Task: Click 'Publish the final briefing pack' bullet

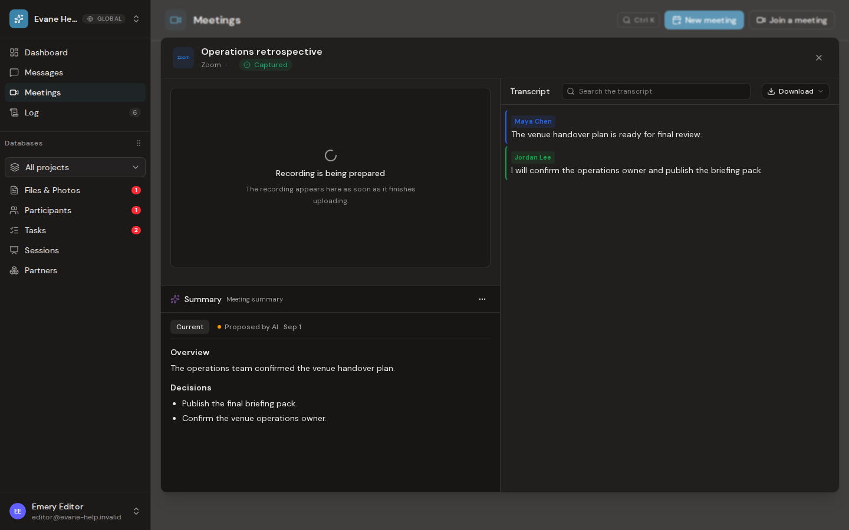Action: coord(239,403)
